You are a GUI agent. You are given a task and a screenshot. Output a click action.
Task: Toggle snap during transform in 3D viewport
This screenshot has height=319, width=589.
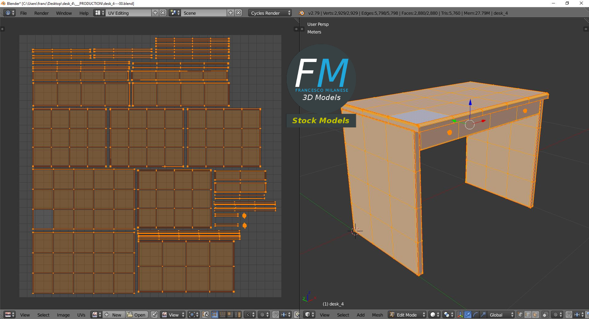click(568, 315)
